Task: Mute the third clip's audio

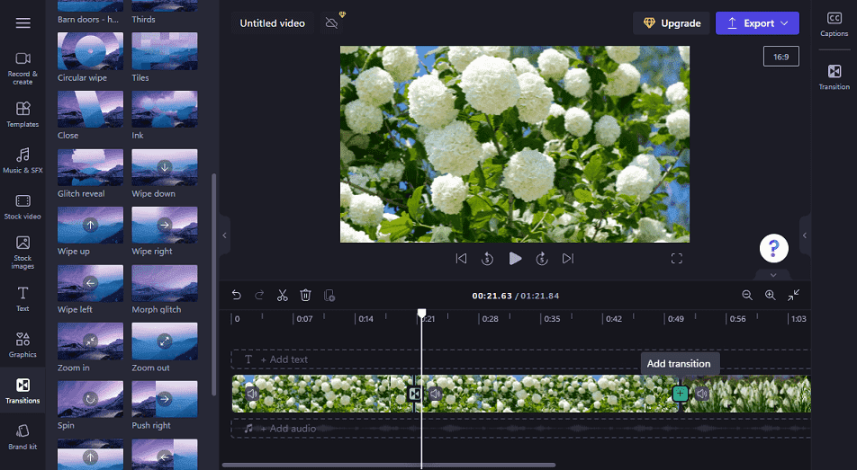Action: 702,394
